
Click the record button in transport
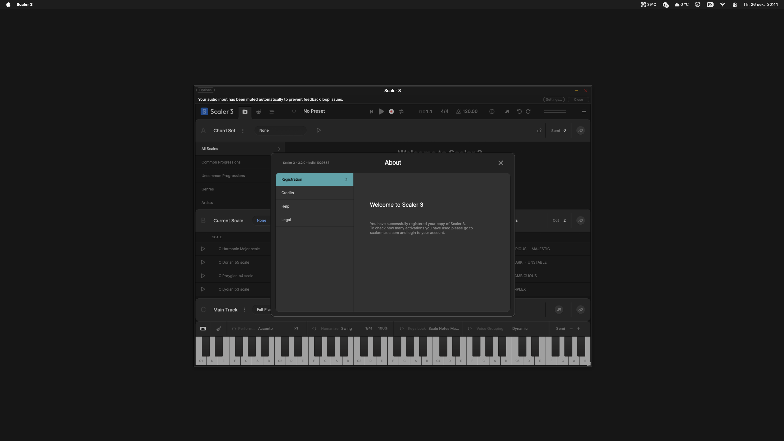(391, 112)
